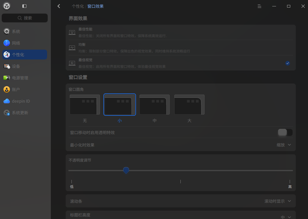The height and width of the screenshot is (219, 308).
Task: Open the 最小化时效果 dropdown showing 缩放
Action: coord(284,145)
